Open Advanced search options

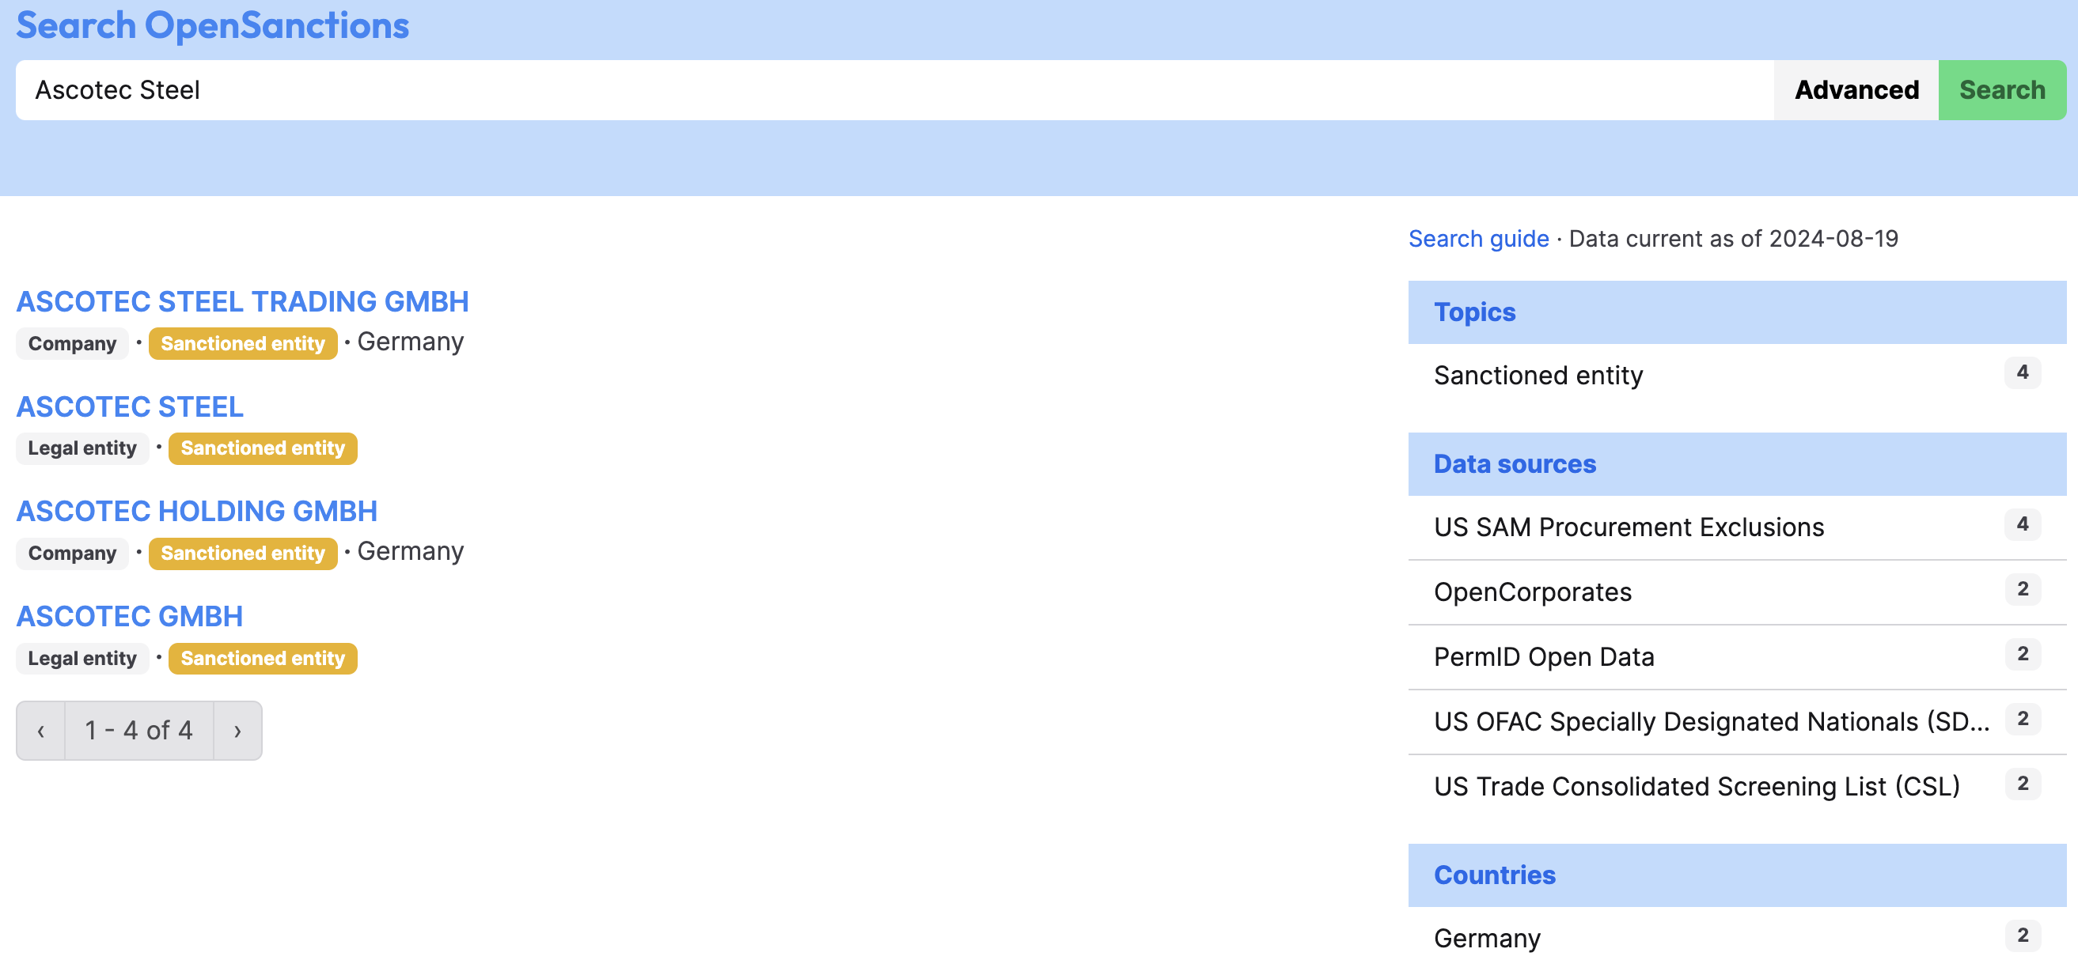point(1856,90)
